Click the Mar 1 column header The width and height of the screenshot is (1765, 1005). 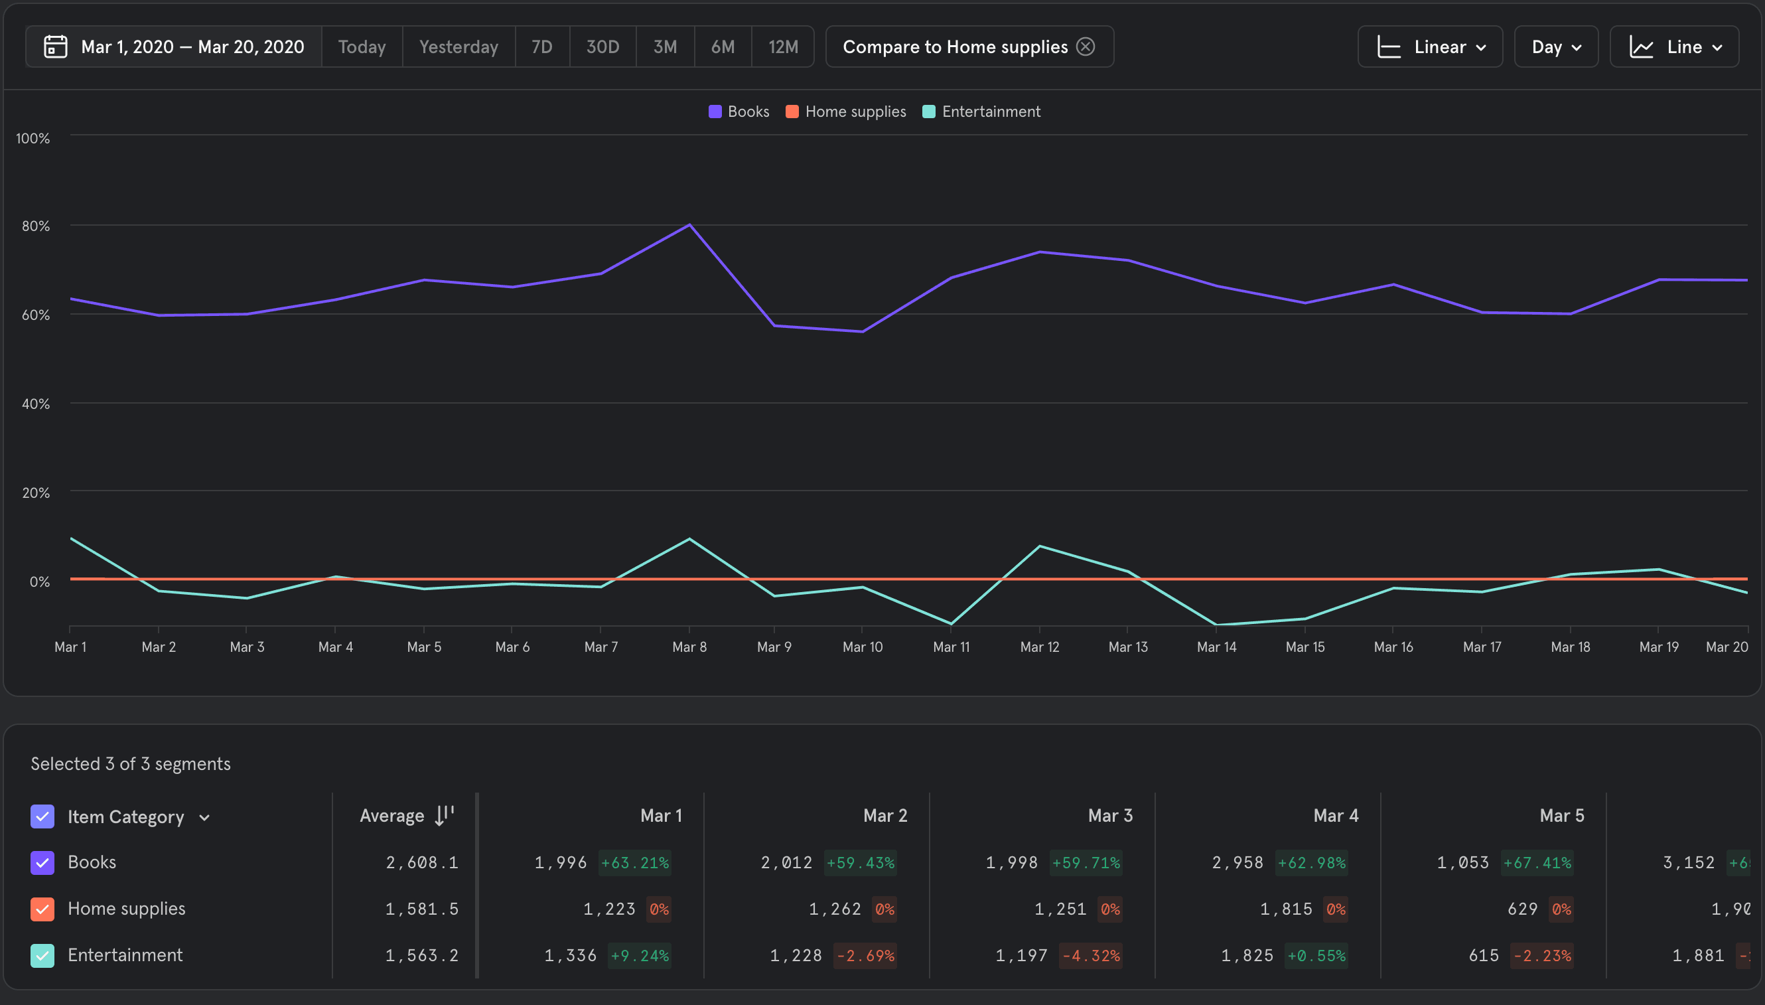click(660, 815)
